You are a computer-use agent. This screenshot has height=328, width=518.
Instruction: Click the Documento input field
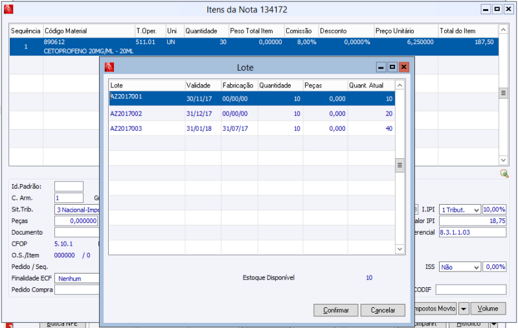(x=77, y=232)
